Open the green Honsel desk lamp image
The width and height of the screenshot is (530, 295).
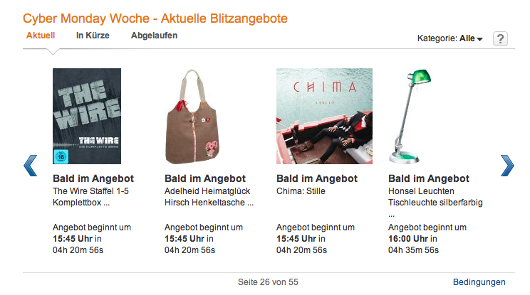(x=410, y=117)
